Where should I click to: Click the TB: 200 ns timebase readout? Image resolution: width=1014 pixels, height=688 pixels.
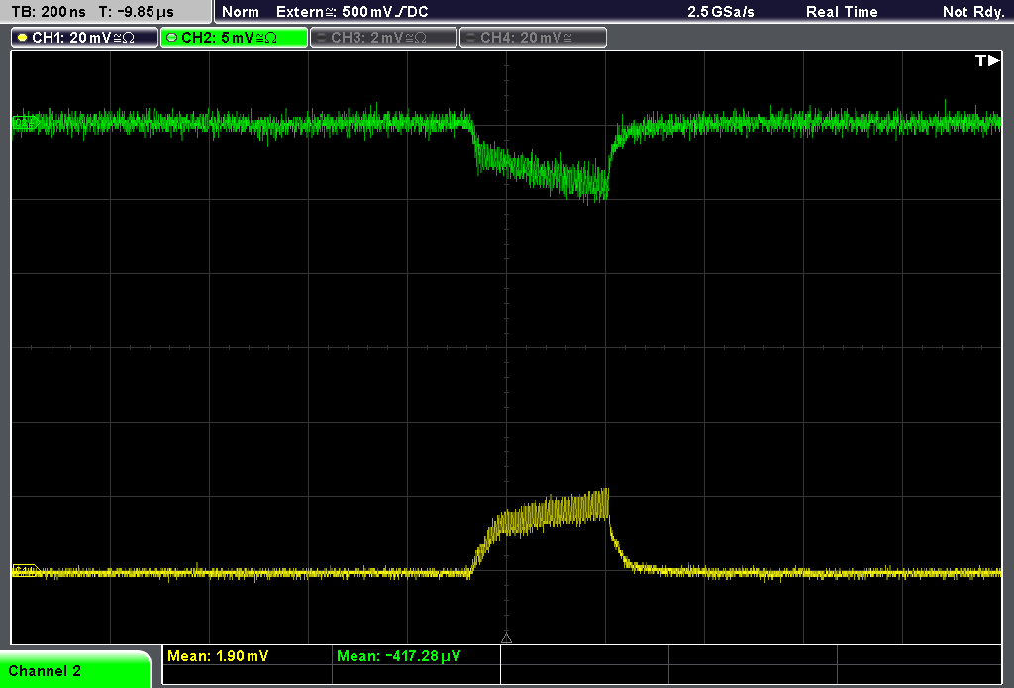point(49,12)
